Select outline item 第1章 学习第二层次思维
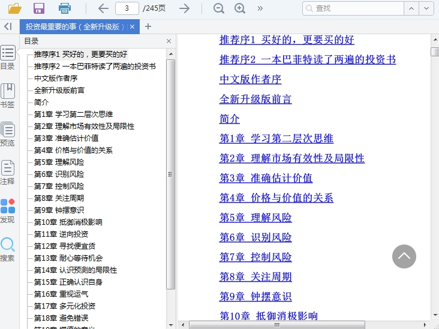 [x=73, y=114]
